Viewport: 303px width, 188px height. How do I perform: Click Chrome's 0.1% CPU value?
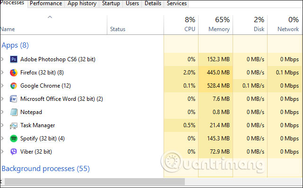click(189, 86)
